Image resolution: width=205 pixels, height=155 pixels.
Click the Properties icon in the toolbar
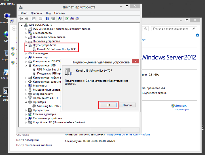pyautogui.click(x=41, y=19)
